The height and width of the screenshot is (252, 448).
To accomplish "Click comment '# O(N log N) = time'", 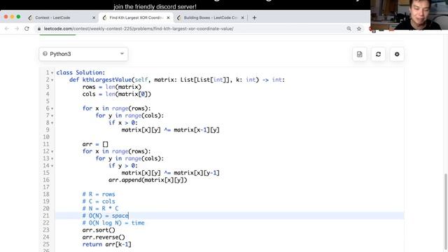I will coord(113,223).
